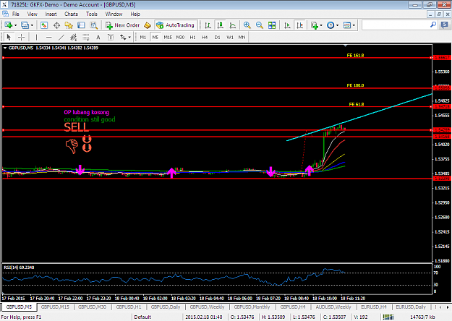The width and height of the screenshot is (452, 321).
Task: Click the connection status 14763/7 kb
Action: 422,317
